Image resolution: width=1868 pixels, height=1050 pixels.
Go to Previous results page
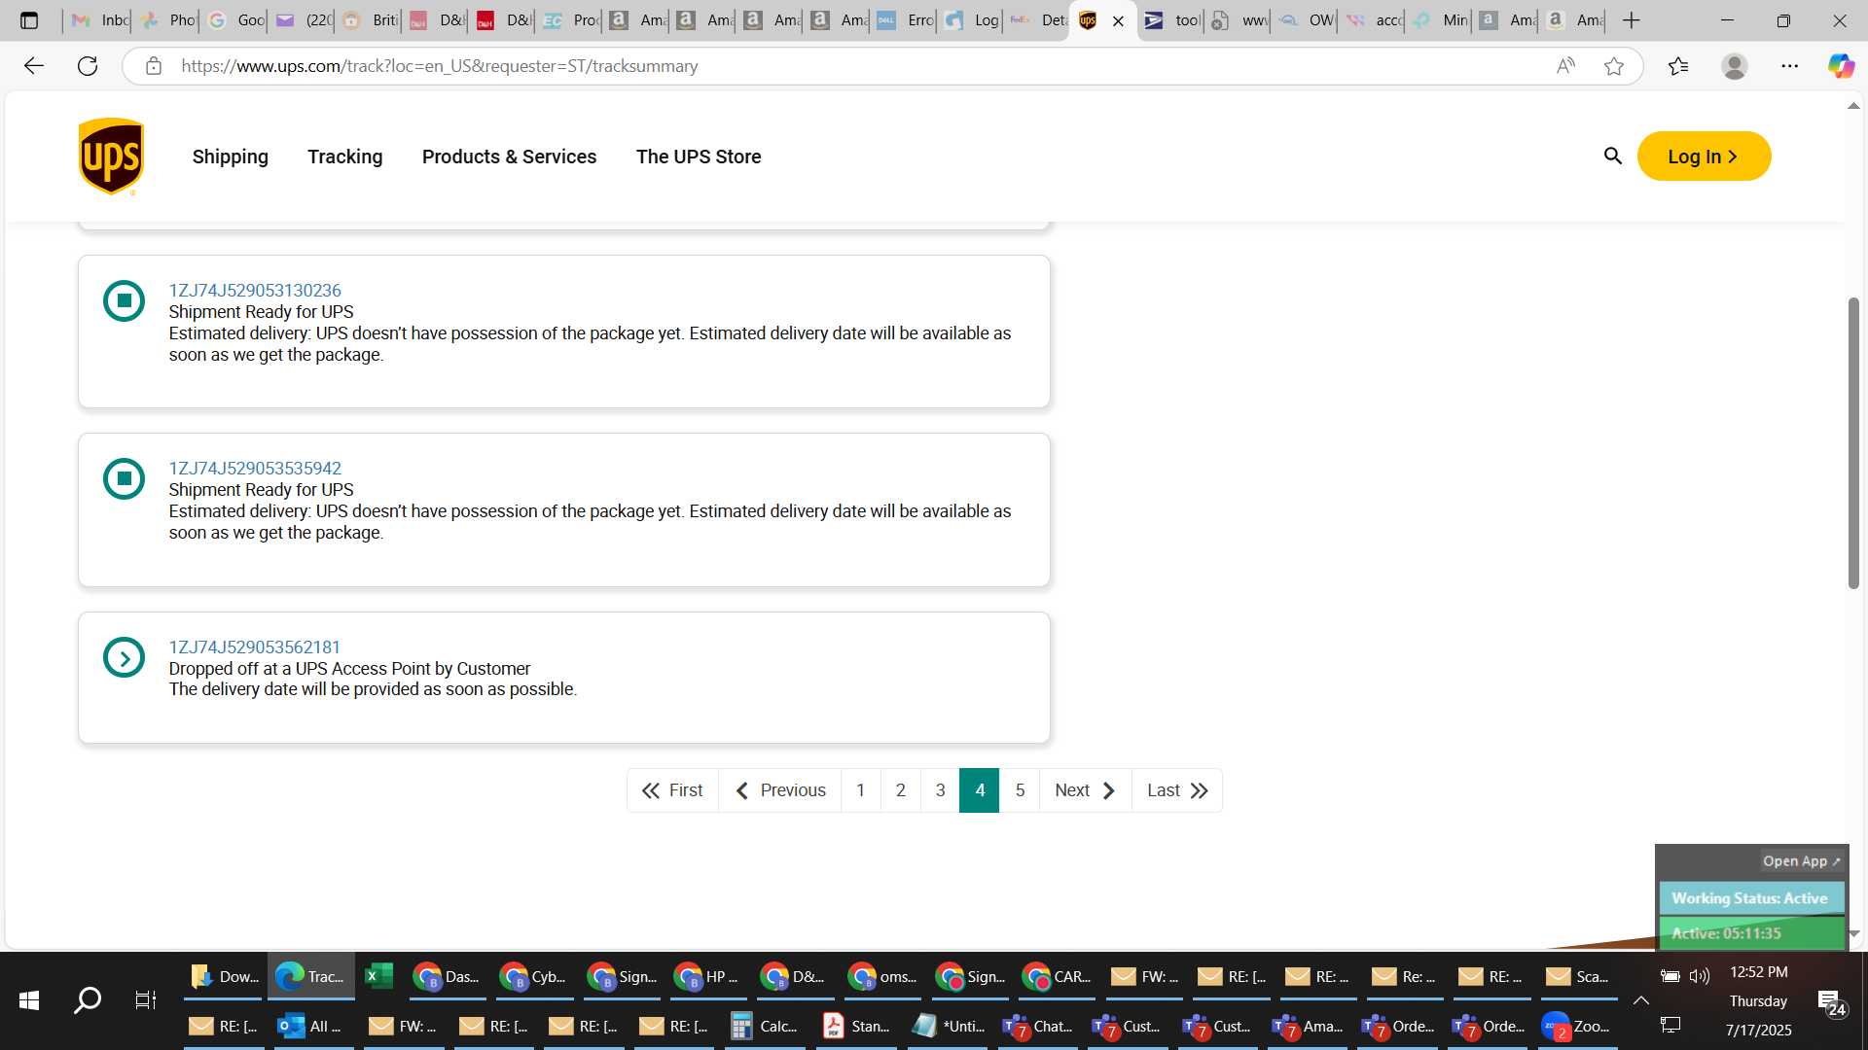click(780, 790)
